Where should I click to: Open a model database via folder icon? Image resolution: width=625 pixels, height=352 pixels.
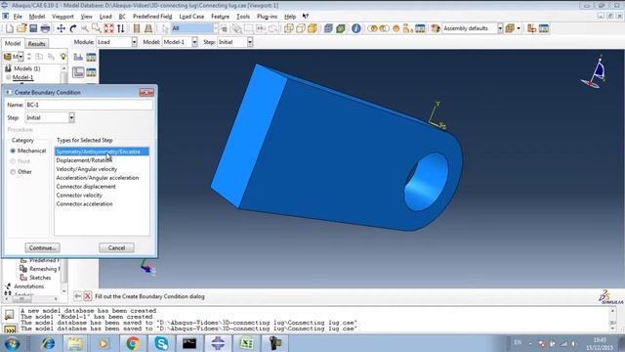point(21,28)
